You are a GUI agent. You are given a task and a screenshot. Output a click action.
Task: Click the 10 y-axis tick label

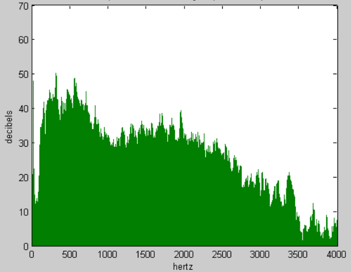23,212
